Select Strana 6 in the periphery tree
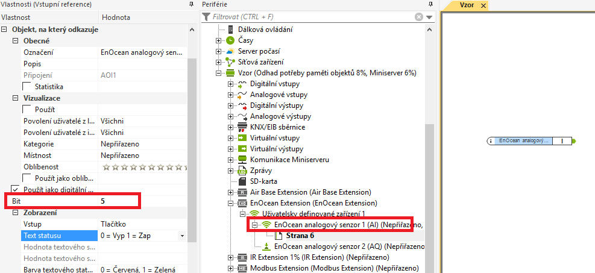595x273 pixels. [300, 236]
